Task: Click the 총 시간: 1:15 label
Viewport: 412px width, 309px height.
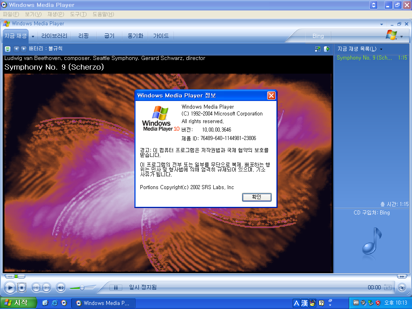Action: (x=394, y=204)
